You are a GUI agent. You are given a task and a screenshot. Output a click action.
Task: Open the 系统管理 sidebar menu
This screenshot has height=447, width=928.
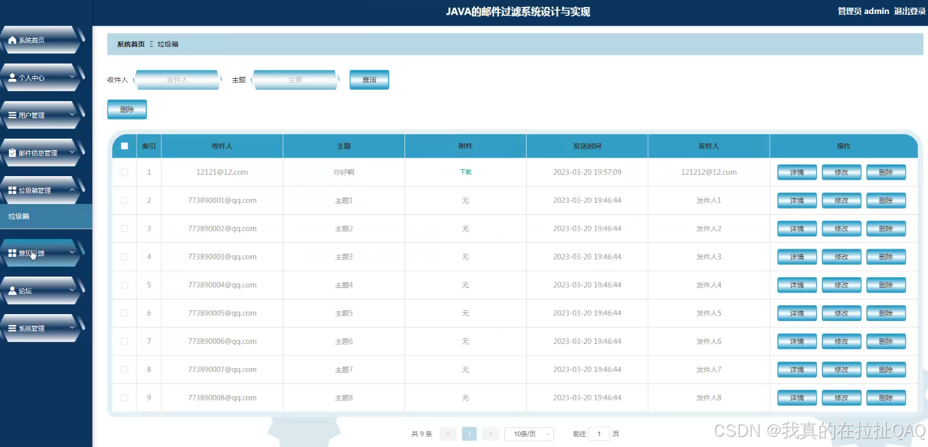point(42,328)
